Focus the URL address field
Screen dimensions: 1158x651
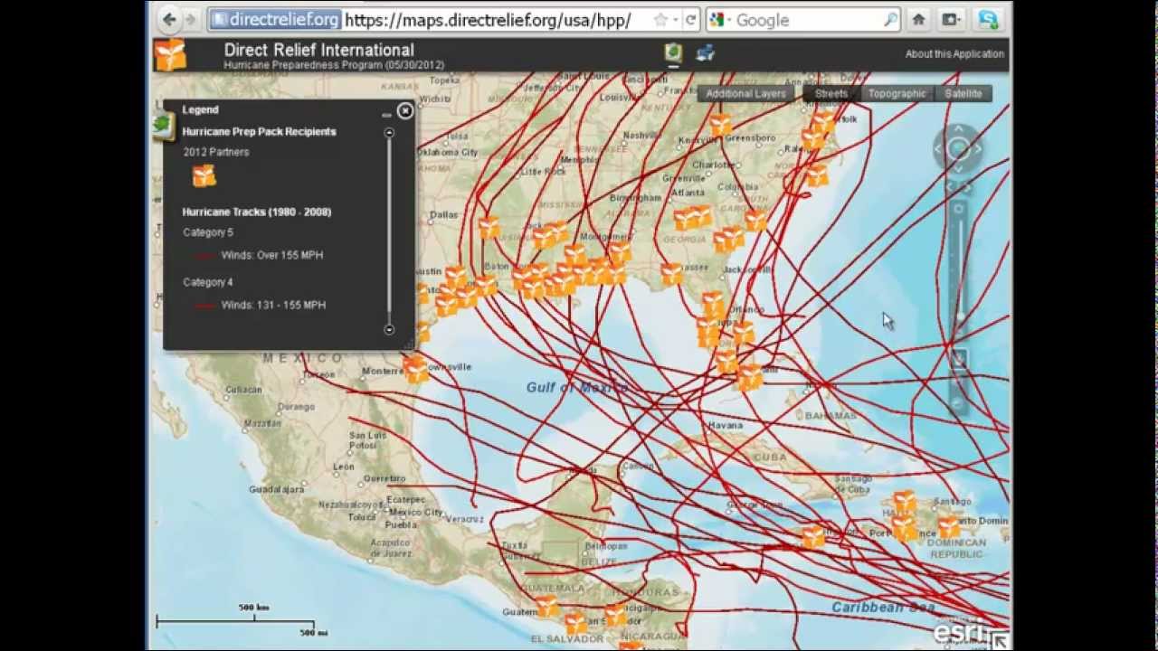489,19
